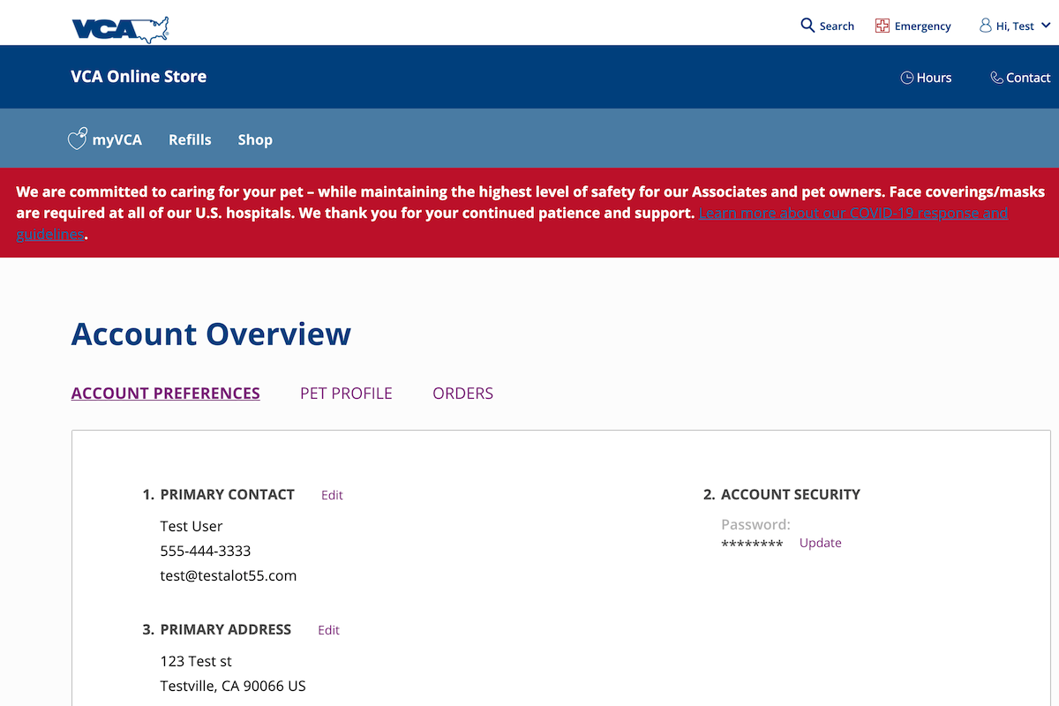Click the Account Overview heading
The image size is (1059, 706).
pyautogui.click(x=211, y=334)
